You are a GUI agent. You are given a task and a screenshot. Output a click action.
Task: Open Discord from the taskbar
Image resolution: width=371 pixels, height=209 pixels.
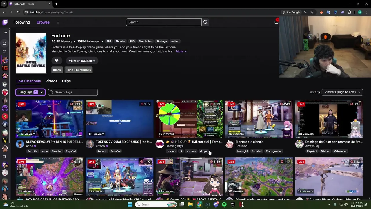pos(216,204)
